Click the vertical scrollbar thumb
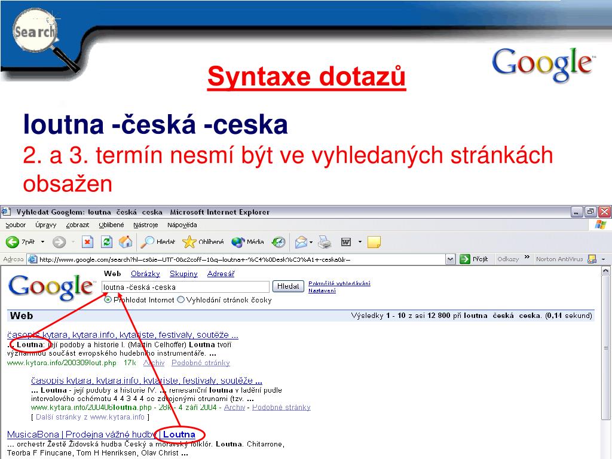 pos(606,348)
